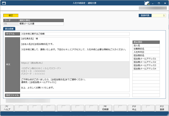Click the コード cell 01
This screenshot has width=169, height=116.
pyautogui.click(x=11, y=24)
